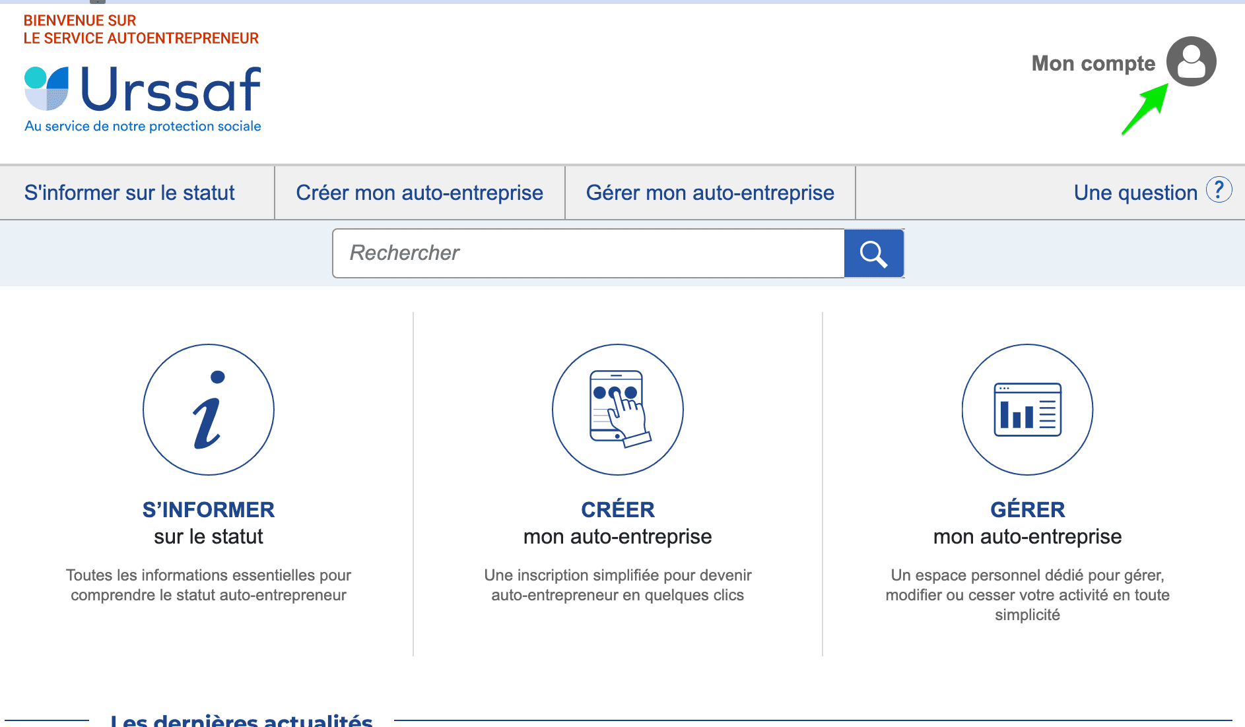The image size is (1245, 727).
Task: Open Créer mon auto-entreprise menu item
Action: [419, 193]
